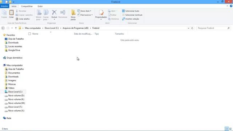Select Disco Local (T:) drive
The width and height of the screenshot is (233, 131).
(x=15, y=107)
